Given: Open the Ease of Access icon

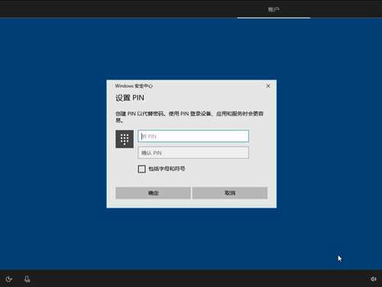Looking at the screenshot, I should pos(9,279).
